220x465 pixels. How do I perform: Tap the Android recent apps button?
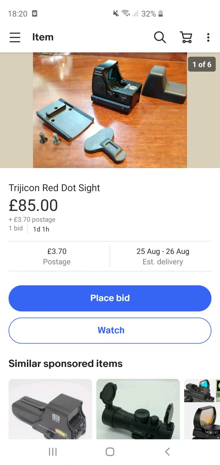(53, 452)
